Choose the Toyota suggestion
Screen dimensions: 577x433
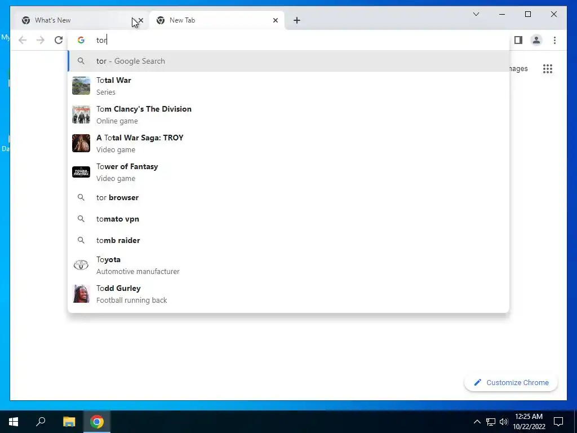click(288, 265)
